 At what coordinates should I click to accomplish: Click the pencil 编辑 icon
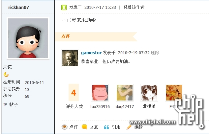(129, 127)
